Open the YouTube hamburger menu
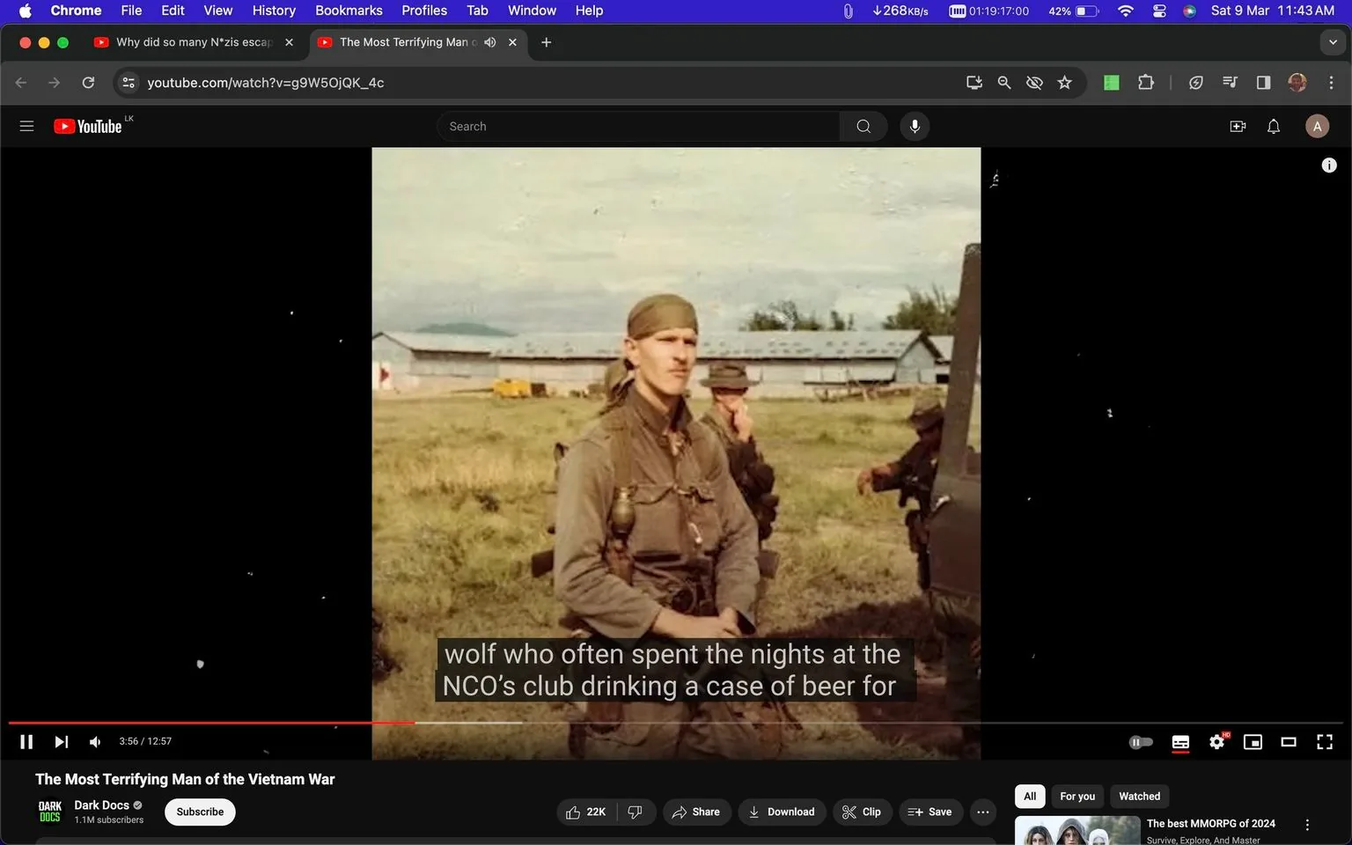This screenshot has width=1352, height=845. [x=26, y=126]
